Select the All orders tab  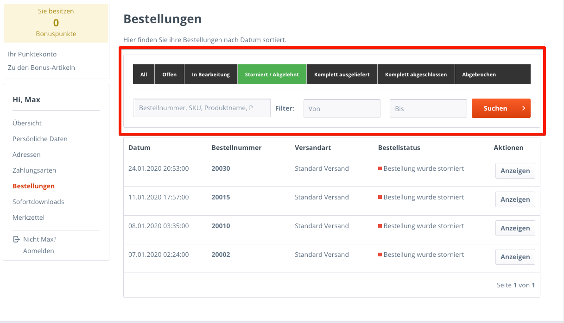(x=144, y=74)
